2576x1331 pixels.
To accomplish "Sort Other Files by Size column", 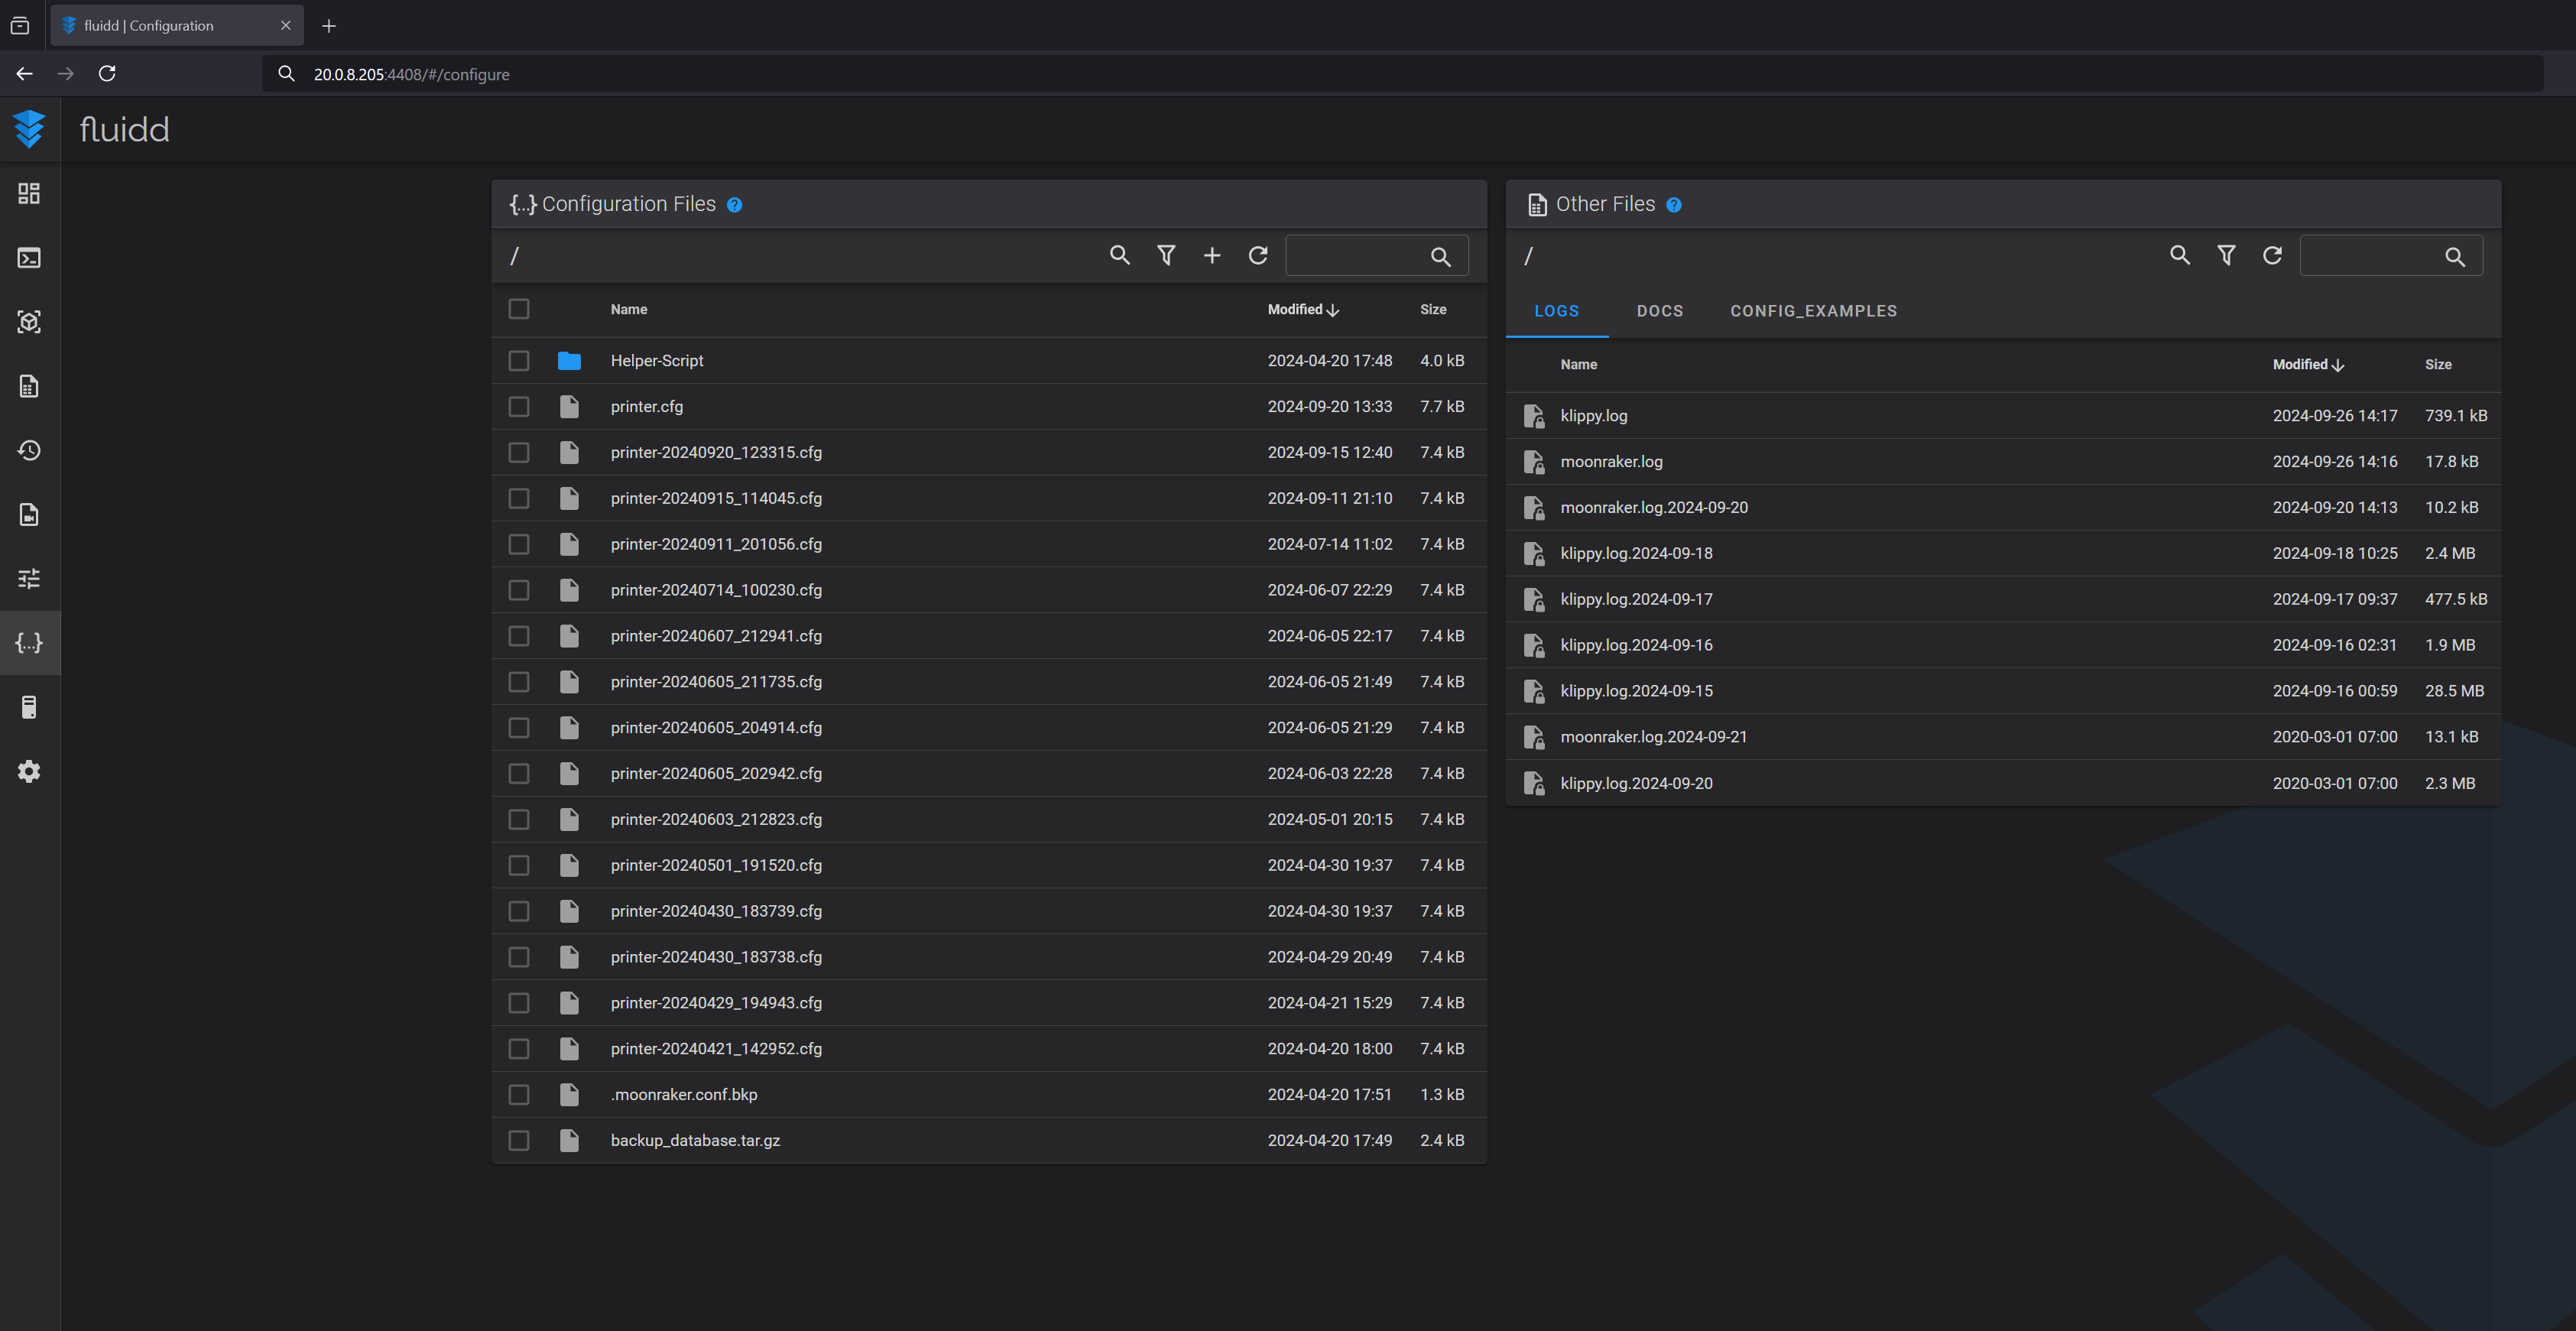I will (2438, 365).
